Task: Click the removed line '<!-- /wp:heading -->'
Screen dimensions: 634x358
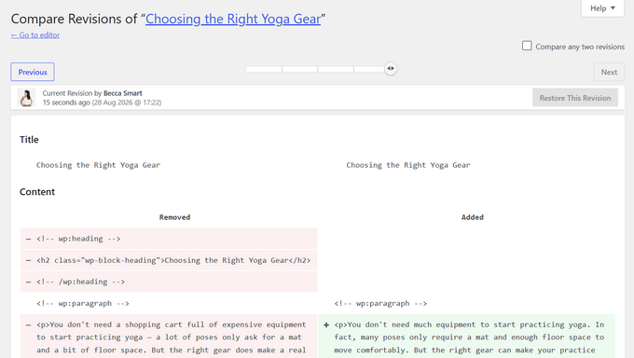Action: (169, 282)
